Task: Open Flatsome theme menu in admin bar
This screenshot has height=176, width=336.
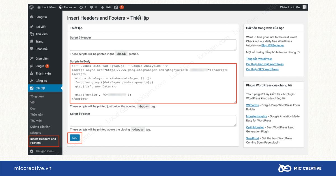Action: 67,7
